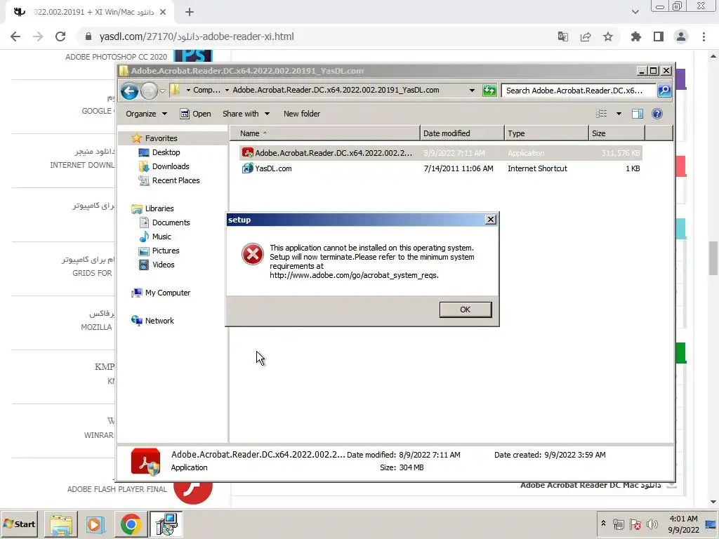Close the yasdl Chrome tab

point(163,12)
